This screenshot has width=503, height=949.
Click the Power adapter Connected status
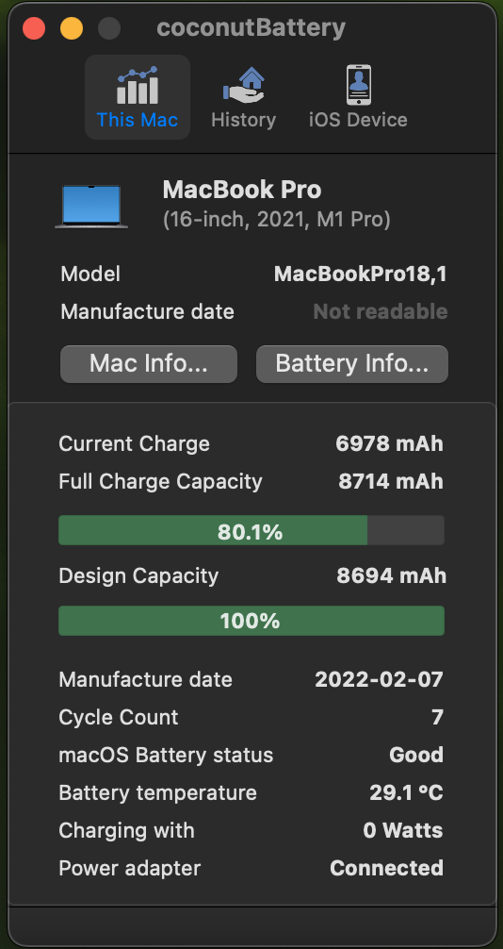pos(386,868)
